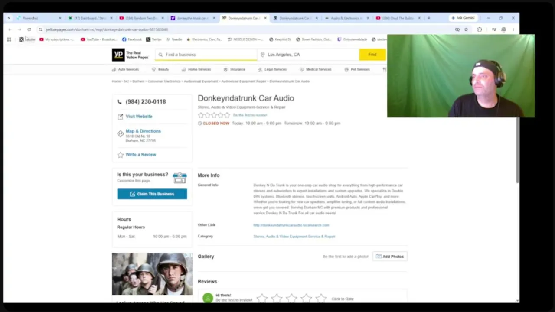The height and width of the screenshot is (312, 555).
Task: Open the Map & Directions link
Action: (x=143, y=131)
